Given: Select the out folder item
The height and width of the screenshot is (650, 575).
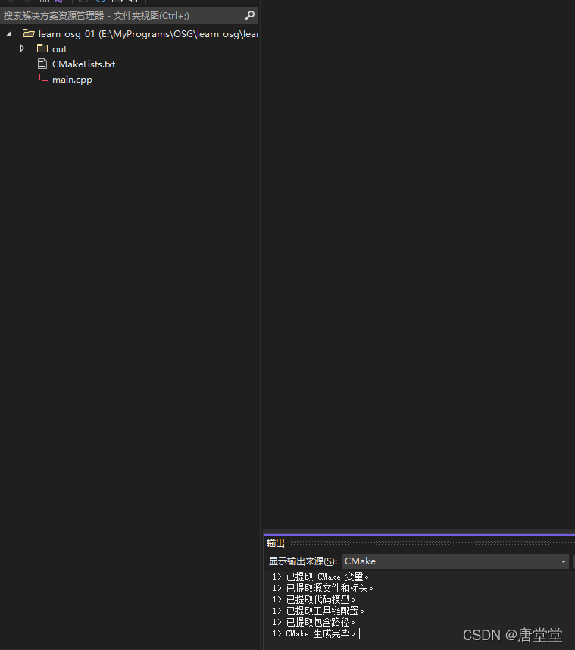Looking at the screenshot, I should (x=59, y=49).
